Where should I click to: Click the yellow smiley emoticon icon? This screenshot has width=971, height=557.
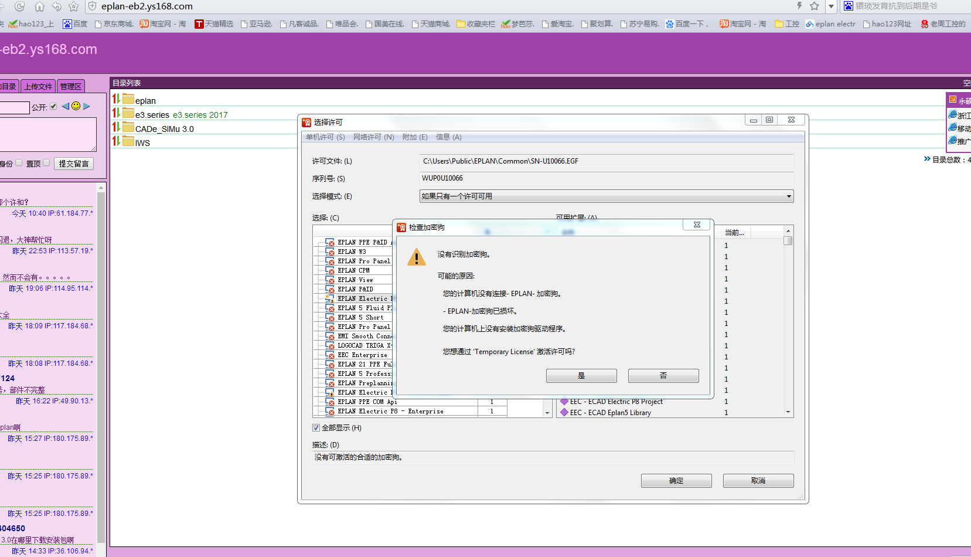click(x=76, y=106)
